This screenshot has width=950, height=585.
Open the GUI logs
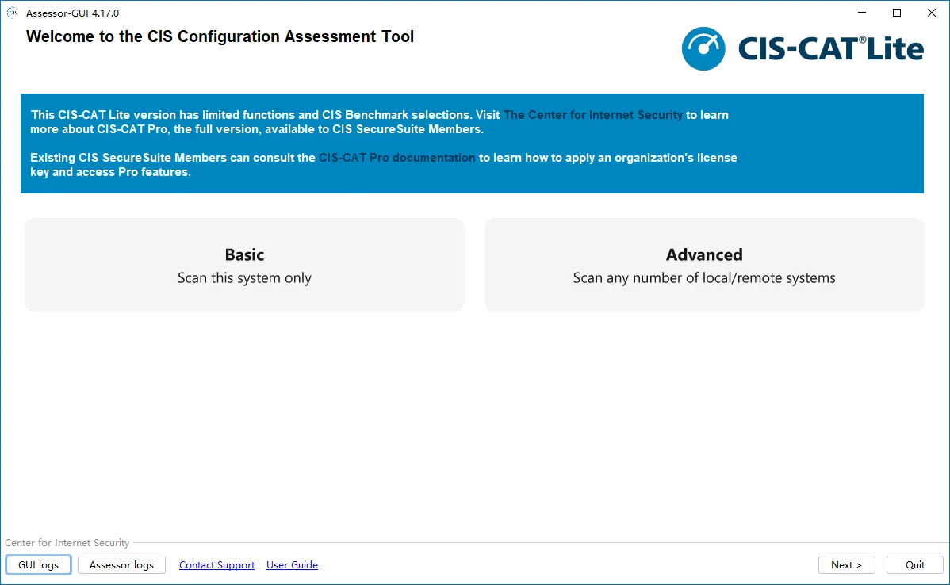point(38,564)
